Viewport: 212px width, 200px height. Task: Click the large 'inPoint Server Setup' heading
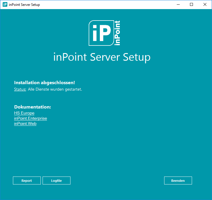tap(102, 57)
